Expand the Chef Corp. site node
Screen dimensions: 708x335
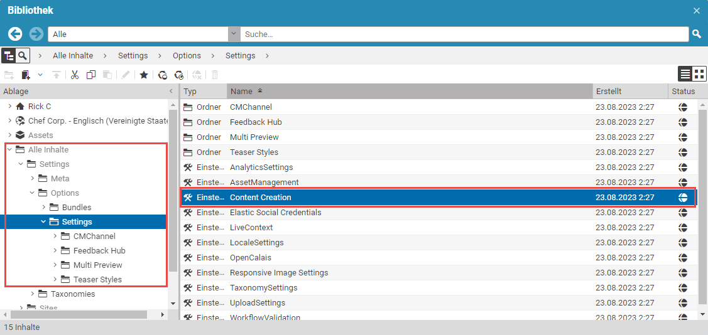point(9,121)
